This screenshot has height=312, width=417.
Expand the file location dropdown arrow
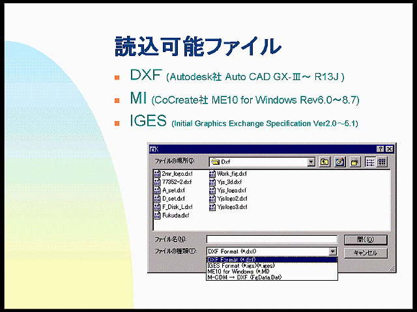pyautogui.click(x=311, y=162)
